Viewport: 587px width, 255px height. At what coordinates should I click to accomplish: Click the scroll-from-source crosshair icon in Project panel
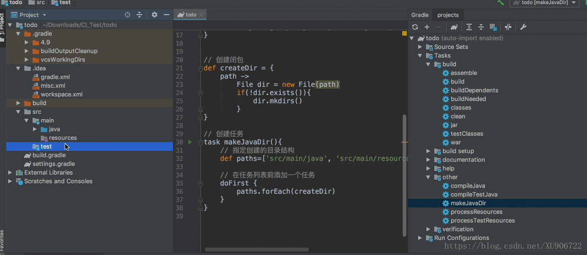click(127, 15)
